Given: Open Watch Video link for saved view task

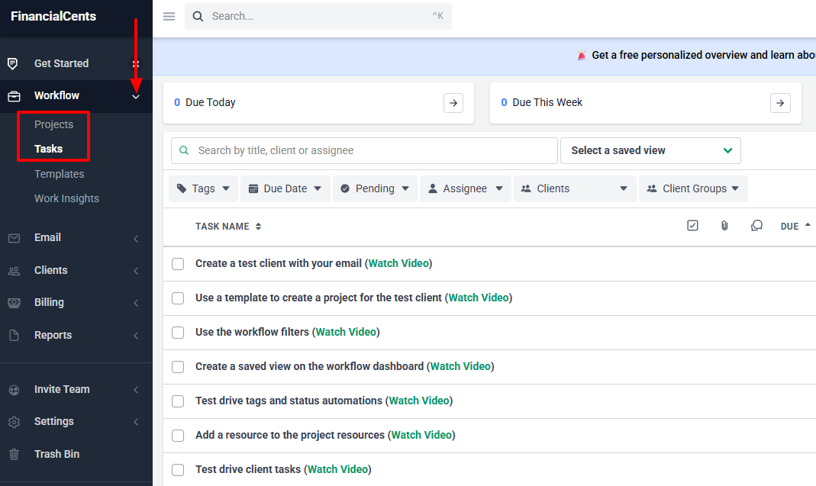Looking at the screenshot, I should pos(460,366).
